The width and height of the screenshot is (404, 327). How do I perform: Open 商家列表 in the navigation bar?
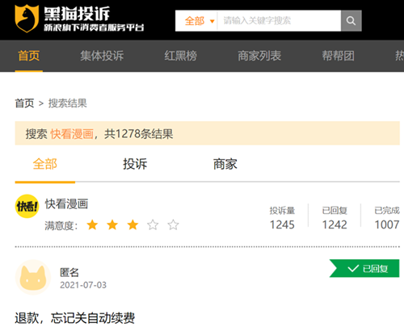tap(259, 56)
